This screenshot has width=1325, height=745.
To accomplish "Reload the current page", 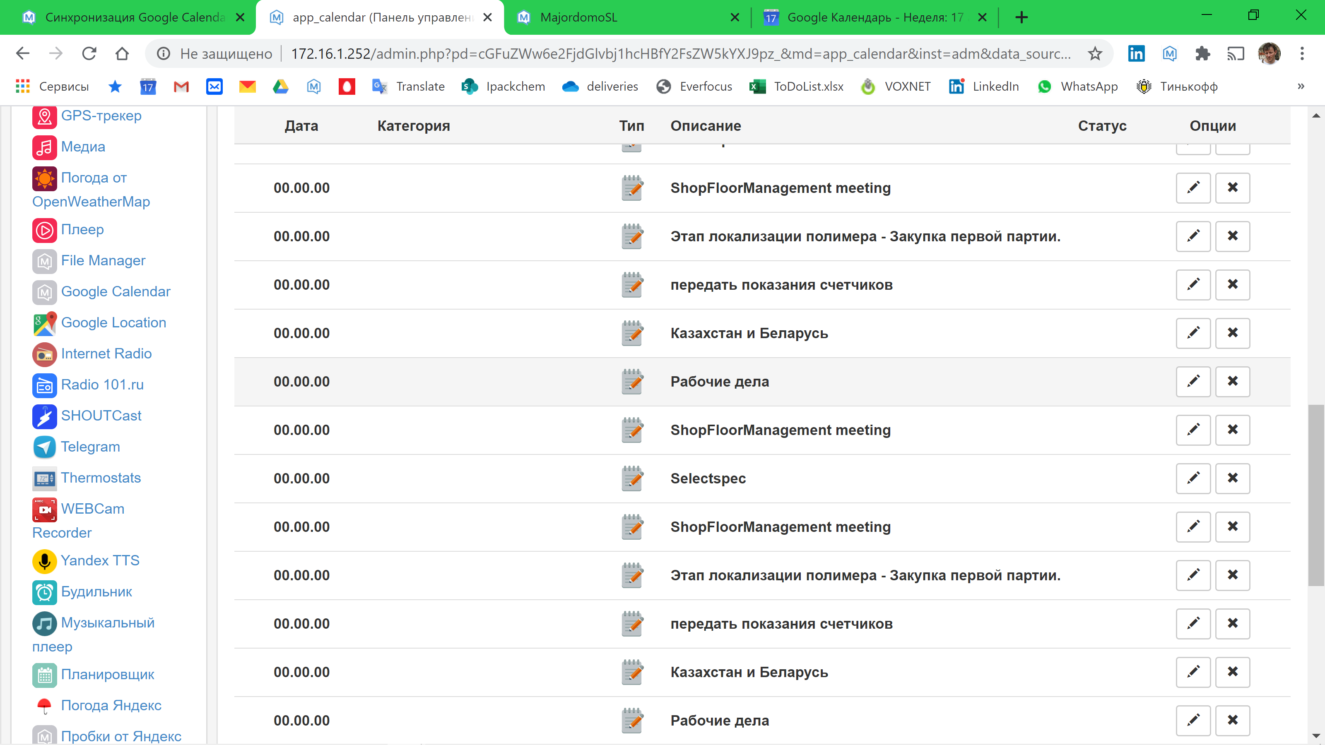I will pos(89,53).
